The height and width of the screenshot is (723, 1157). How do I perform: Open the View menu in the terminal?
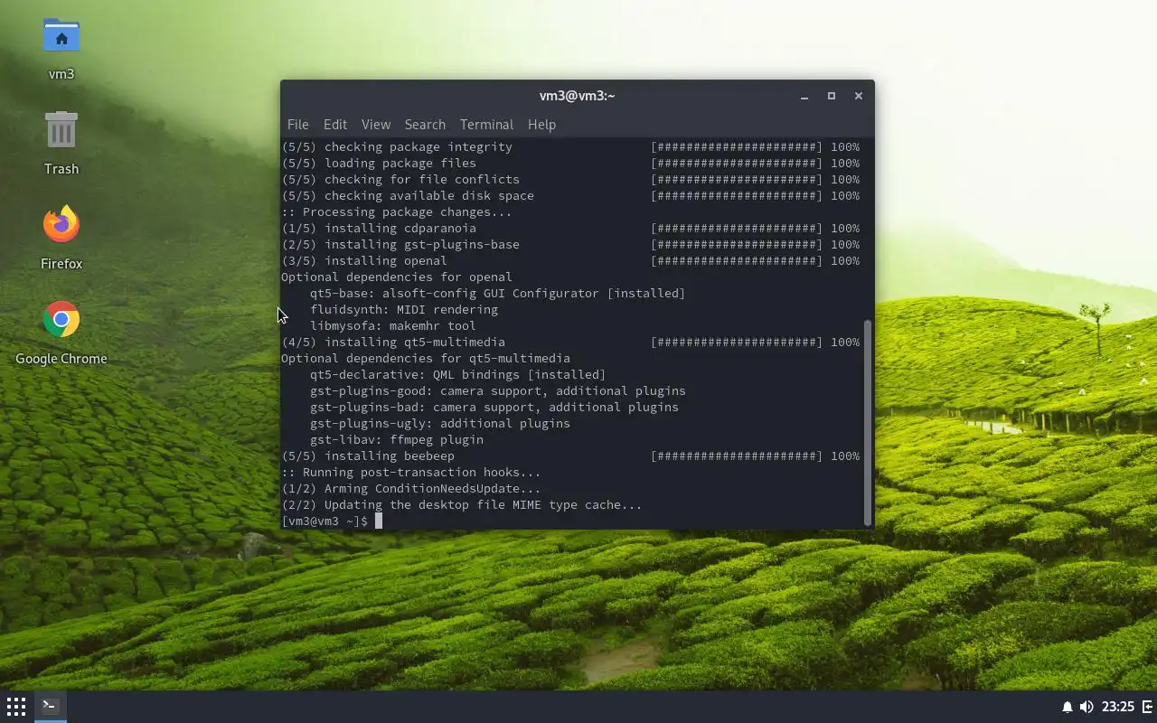point(376,125)
